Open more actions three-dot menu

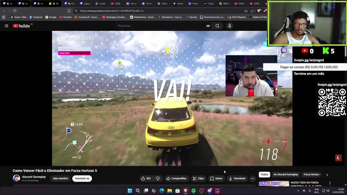253,178
